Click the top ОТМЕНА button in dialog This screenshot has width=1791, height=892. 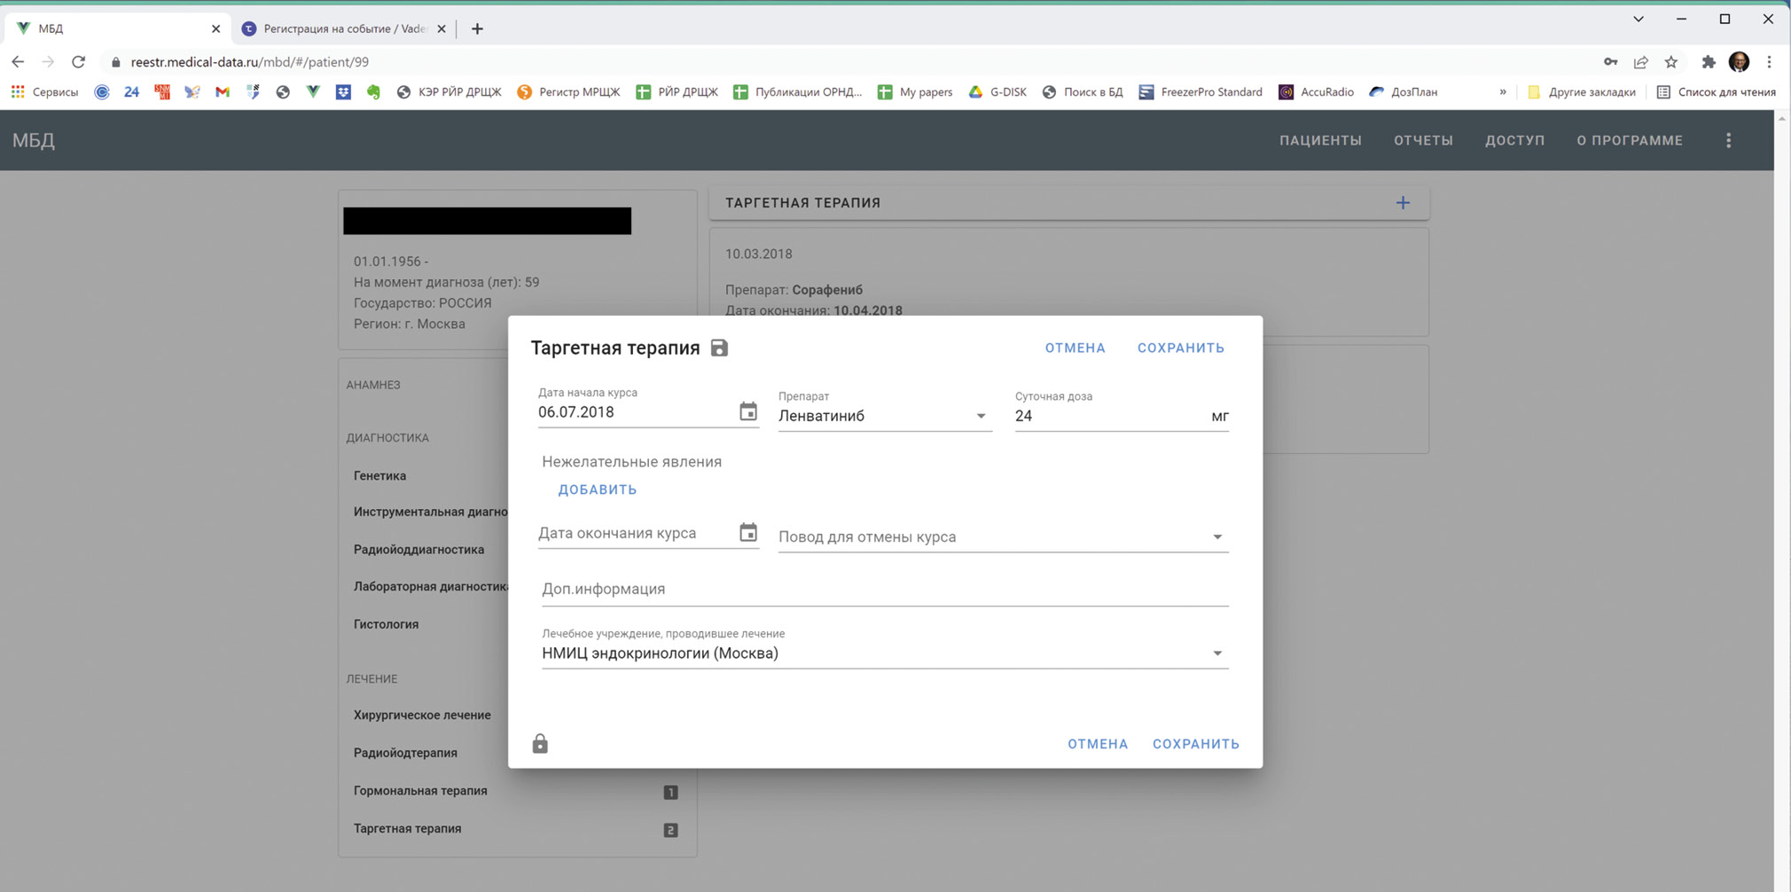tap(1075, 348)
